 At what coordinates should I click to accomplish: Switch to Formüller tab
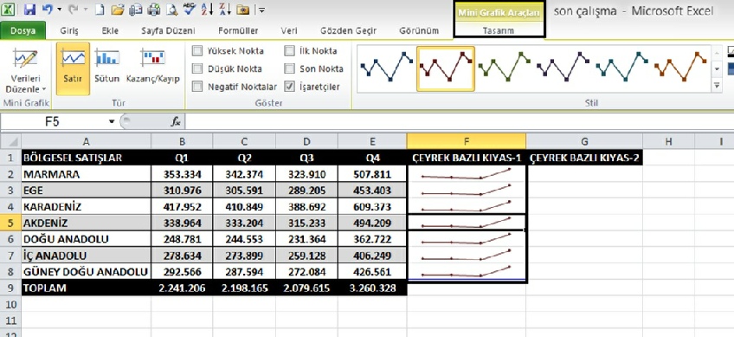coord(238,30)
